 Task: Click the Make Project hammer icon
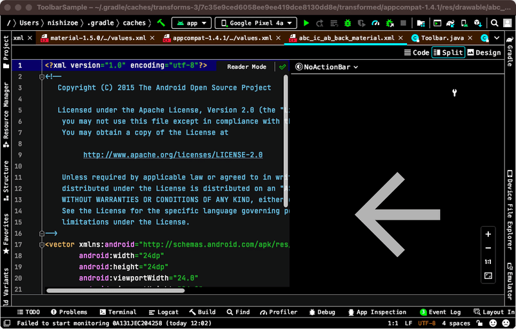pos(161,23)
